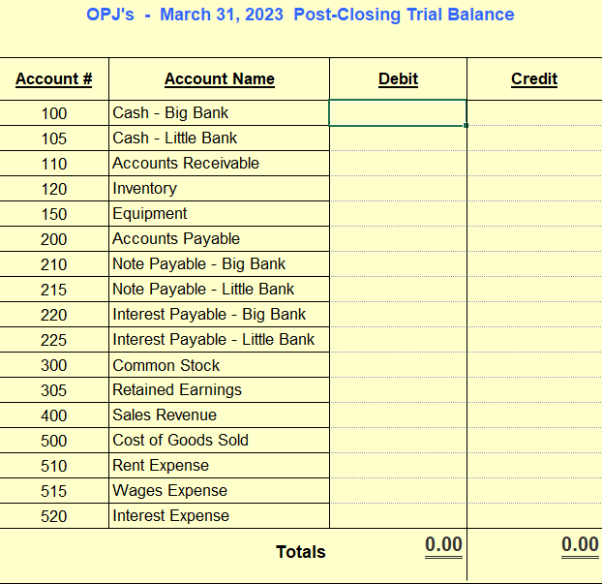The image size is (602, 584).
Task: Select the 'Retained Earnings' name cell
Action: tap(219, 390)
